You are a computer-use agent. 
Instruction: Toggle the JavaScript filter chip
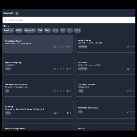[8, 30]
